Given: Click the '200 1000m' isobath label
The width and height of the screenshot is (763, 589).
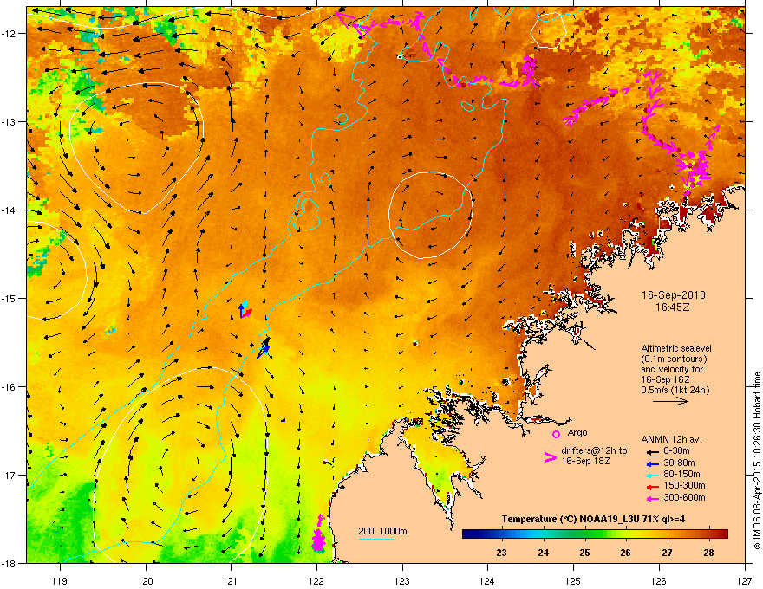Looking at the screenshot, I should (x=382, y=531).
